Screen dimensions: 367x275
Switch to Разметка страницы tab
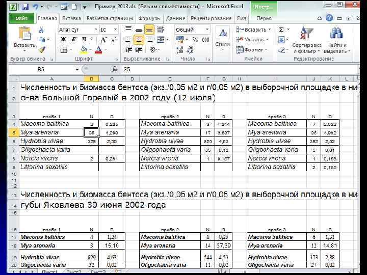point(110,18)
